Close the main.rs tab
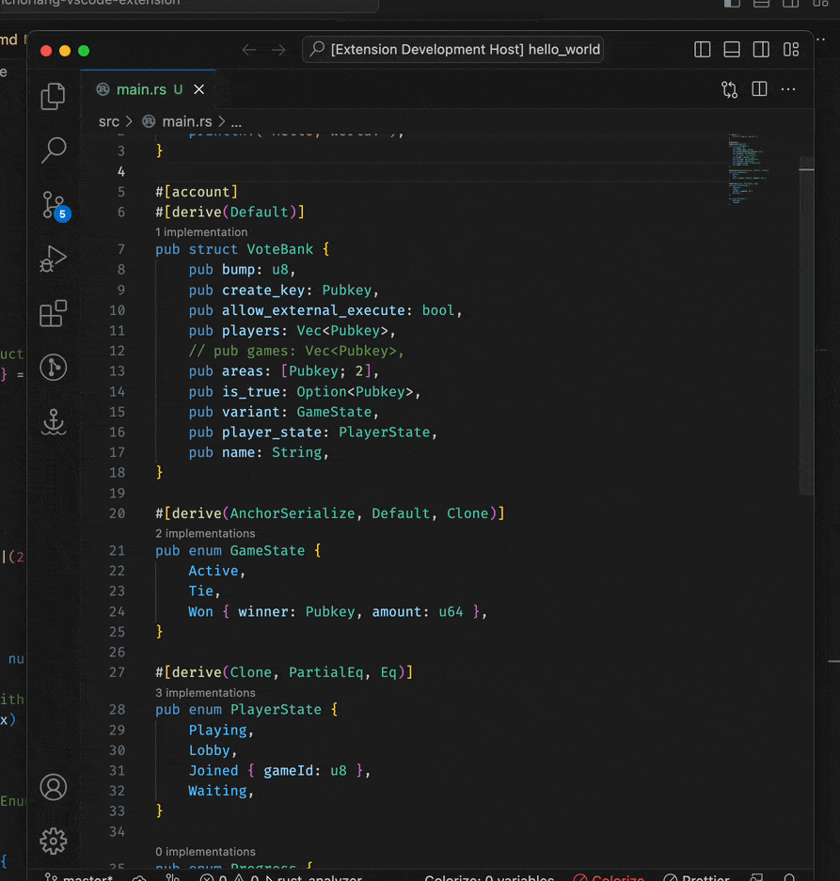The height and width of the screenshot is (881, 840). point(199,89)
